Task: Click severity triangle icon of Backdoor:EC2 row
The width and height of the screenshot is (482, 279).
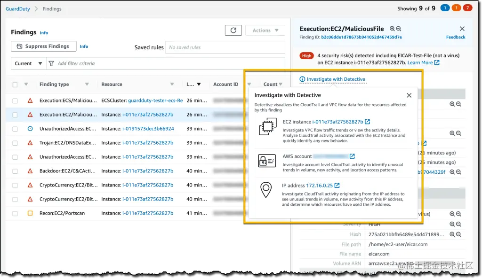Action: coord(30,171)
